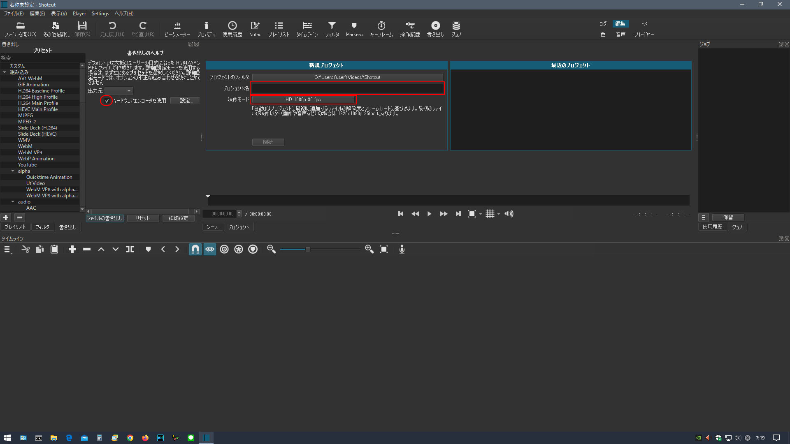
Task: Open the プレイリスト toolbar icon
Action: [x=279, y=29]
